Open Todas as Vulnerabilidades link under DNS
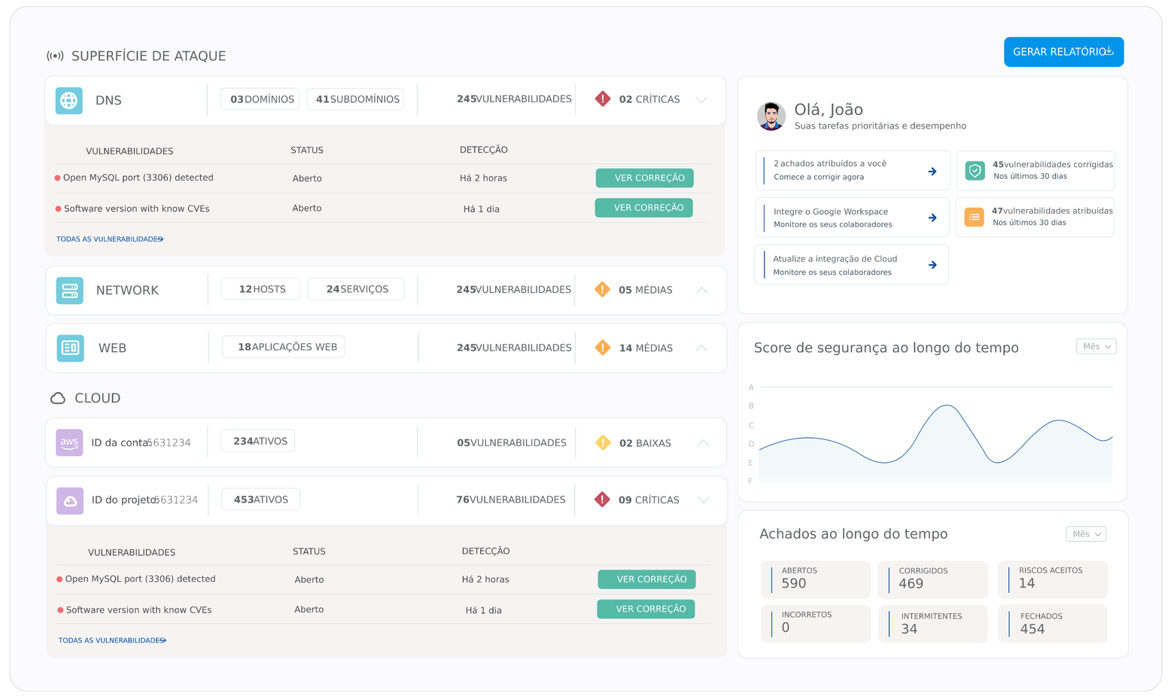Screen dimensions: 1174x696 pyautogui.click(x=110, y=239)
